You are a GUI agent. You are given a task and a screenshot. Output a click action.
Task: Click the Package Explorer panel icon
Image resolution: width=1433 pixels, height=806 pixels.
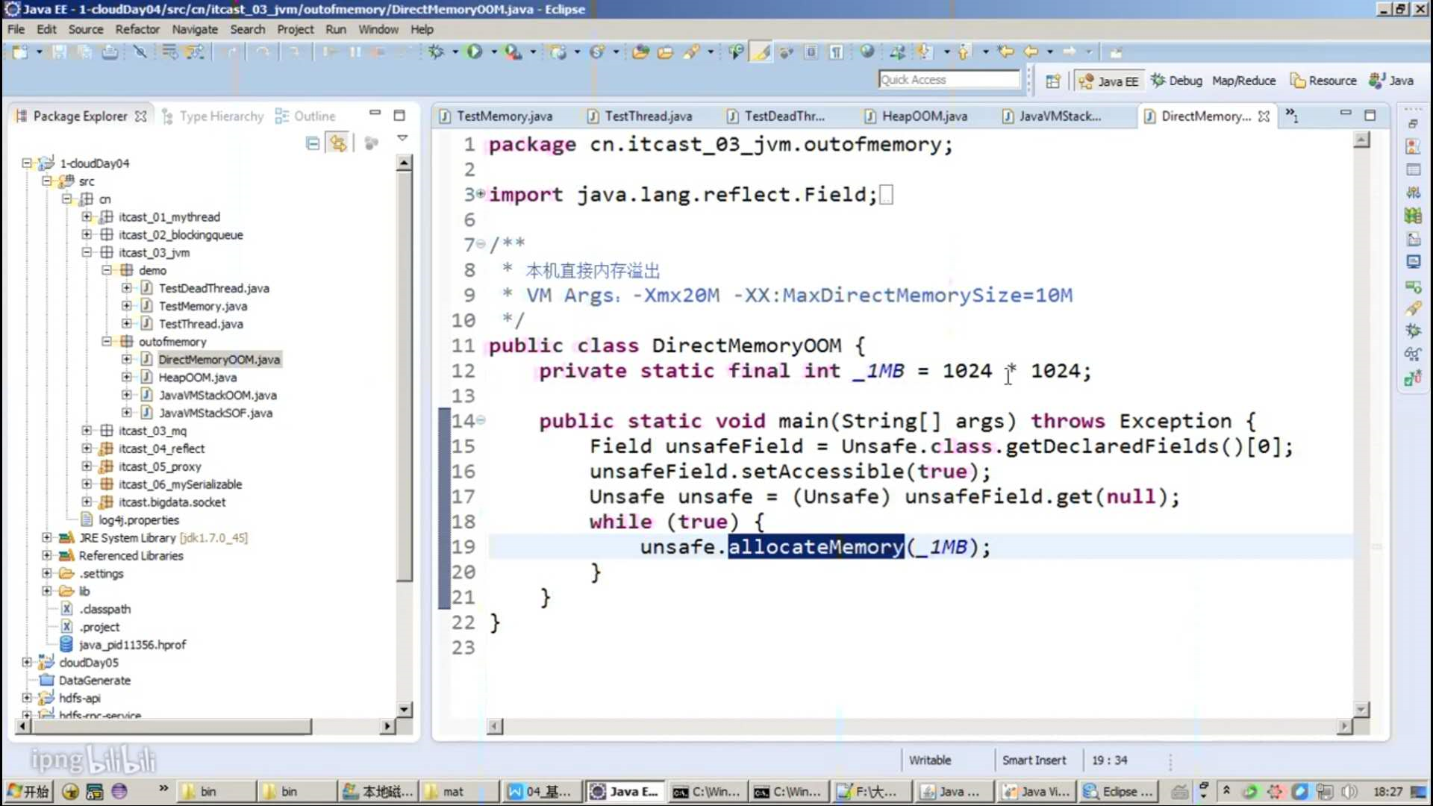(x=22, y=116)
